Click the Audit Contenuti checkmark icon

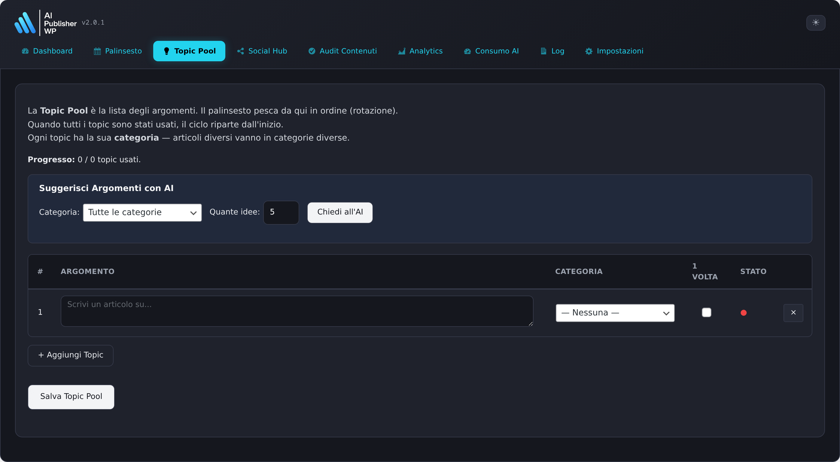tap(312, 51)
